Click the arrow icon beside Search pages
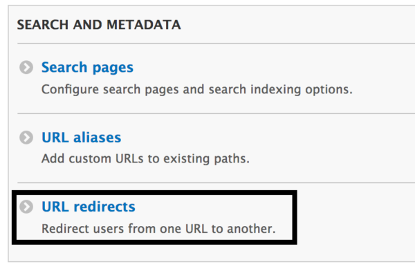 point(26,67)
